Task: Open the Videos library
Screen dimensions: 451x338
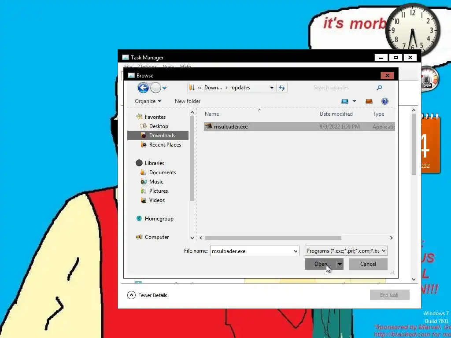Action: click(157, 200)
